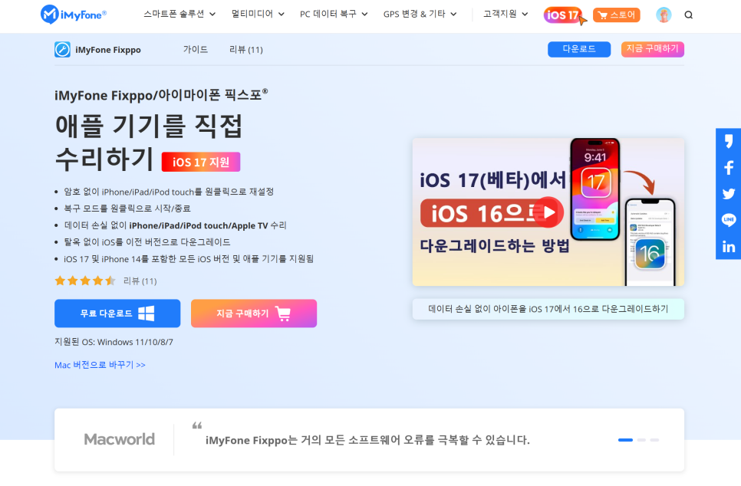The image size is (741, 486).
Task: Click the Fixppo product icon
Action: point(62,50)
